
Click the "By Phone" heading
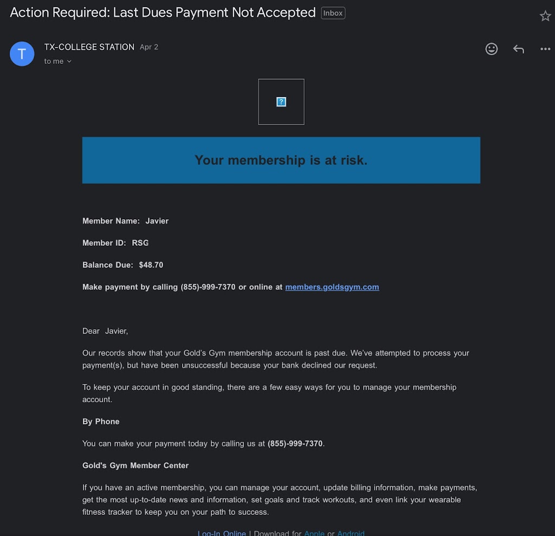pyautogui.click(x=101, y=422)
